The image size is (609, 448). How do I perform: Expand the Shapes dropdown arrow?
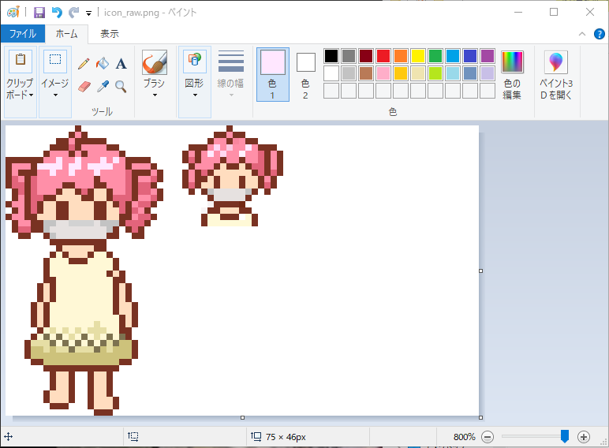pos(195,95)
